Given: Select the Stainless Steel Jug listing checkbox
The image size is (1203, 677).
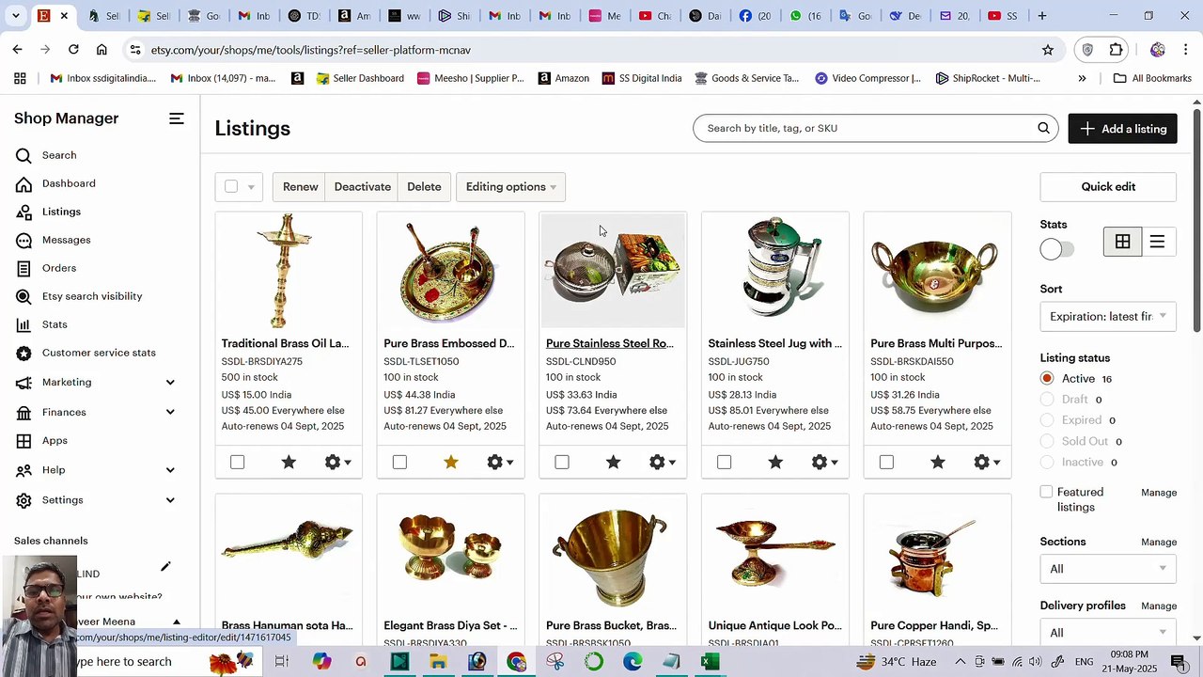Looking at the screenshot, I should point(724,462).
